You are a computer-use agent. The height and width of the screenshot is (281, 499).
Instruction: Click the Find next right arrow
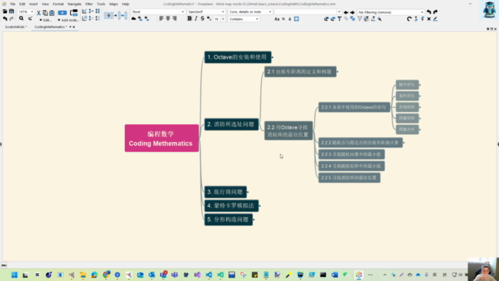point(352,12)
